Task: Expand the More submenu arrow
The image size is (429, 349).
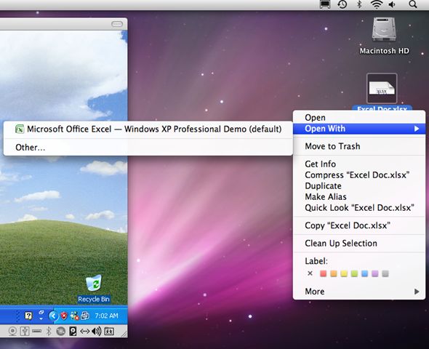Action: 417,292
